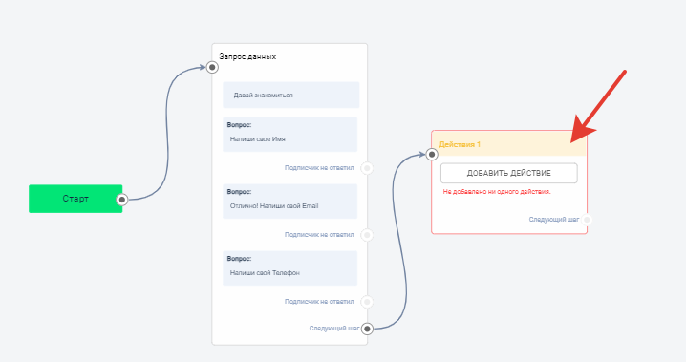686x362 pixels.
Task: Click the Следующий шаг connector of Запрос данных
Action: (368, 329)
